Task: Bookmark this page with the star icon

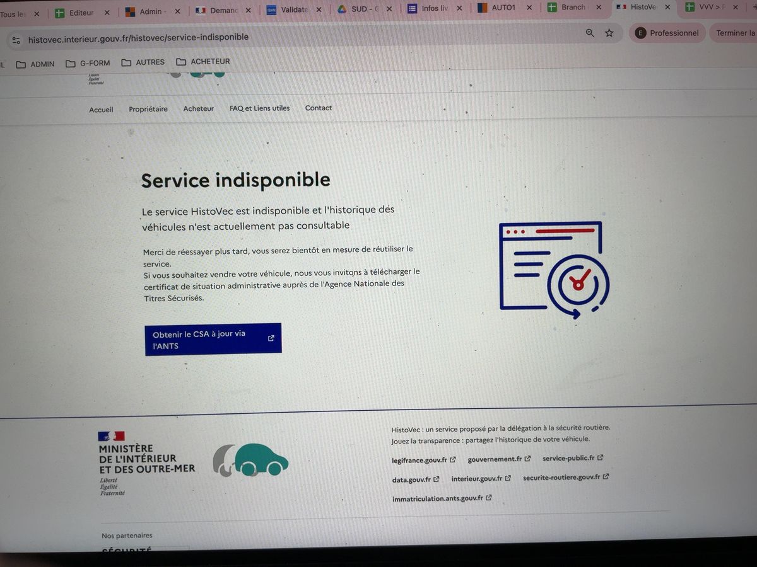Action: 609,33
